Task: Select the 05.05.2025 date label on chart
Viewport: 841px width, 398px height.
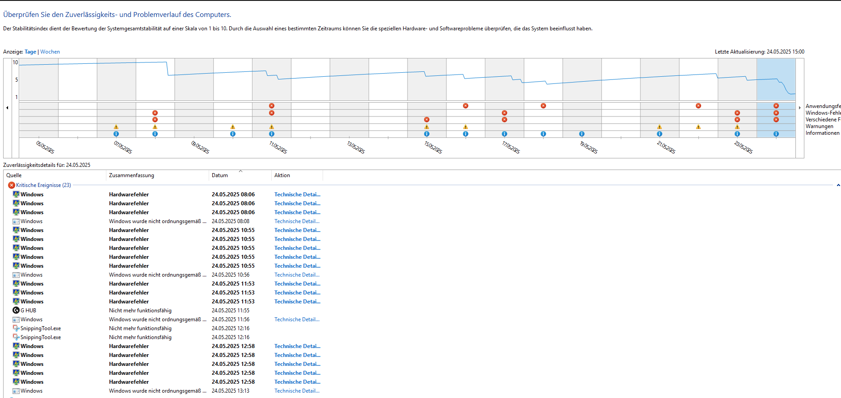Action: pyautogui.click(x=45, y=147)
